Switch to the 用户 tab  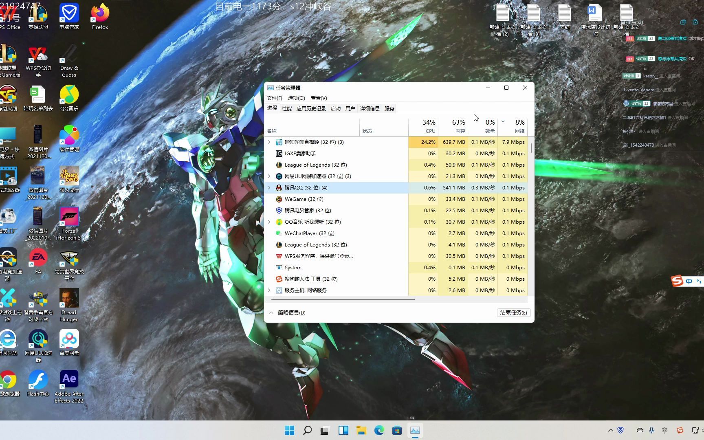click(350, 108)
